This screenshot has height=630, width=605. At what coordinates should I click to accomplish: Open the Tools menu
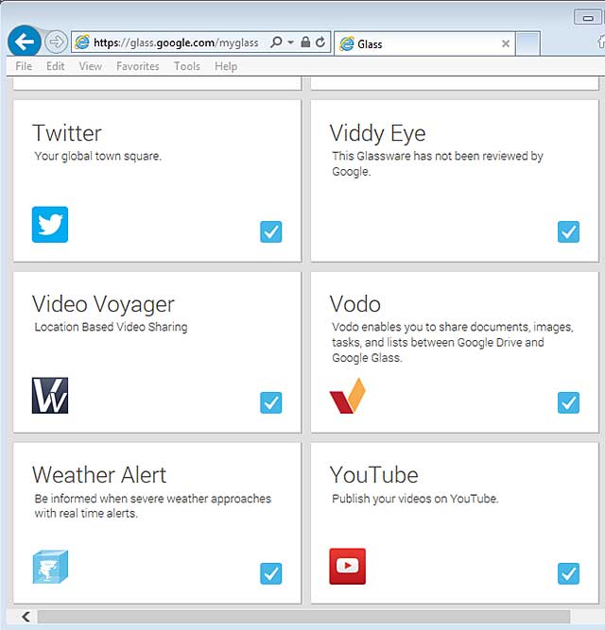187,66
